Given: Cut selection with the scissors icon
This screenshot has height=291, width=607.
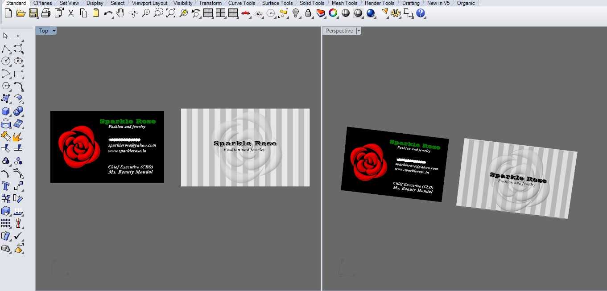Looking at the screenshot, I should pyautogui.click(x=70, y=13).
